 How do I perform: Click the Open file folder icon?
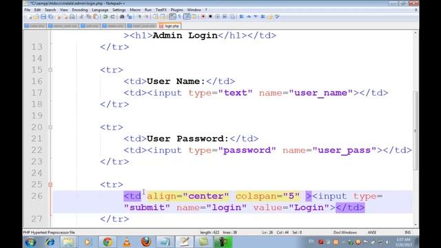pos(37,17)
